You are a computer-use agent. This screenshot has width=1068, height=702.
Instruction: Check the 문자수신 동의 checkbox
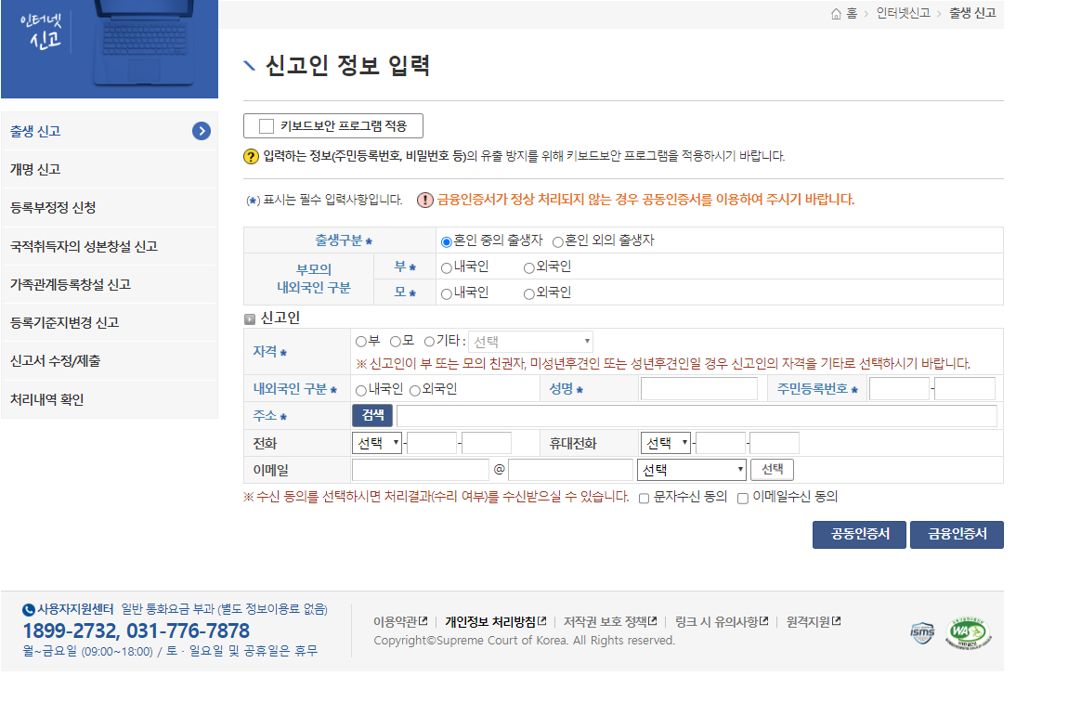[x=642, y=497]
